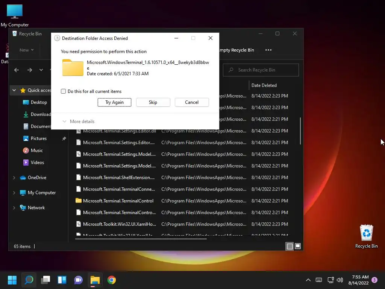Open the See more ellipsis menu
Viewport: 385px width, 289px height.
point(268,50)
